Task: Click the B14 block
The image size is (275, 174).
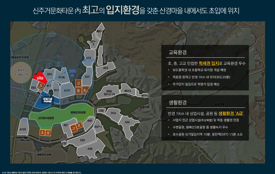Action: (x=113, y=113)
